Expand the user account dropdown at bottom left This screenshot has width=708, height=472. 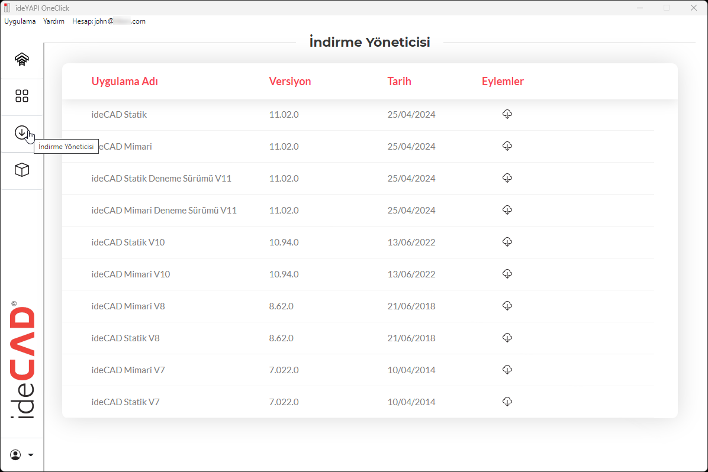(x=22, y=455)
